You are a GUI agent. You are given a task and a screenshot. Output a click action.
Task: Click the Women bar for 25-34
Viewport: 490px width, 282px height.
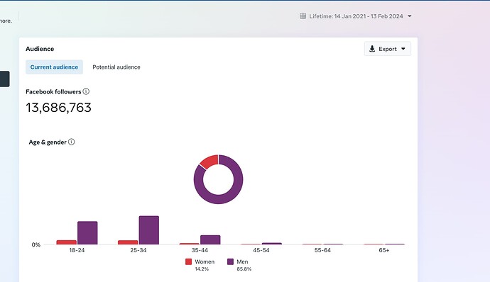pos(128,242)
